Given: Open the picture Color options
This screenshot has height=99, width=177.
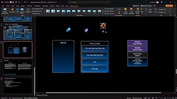Looking at the screenshot, I should pyautogui.click(x=18, y=11).
